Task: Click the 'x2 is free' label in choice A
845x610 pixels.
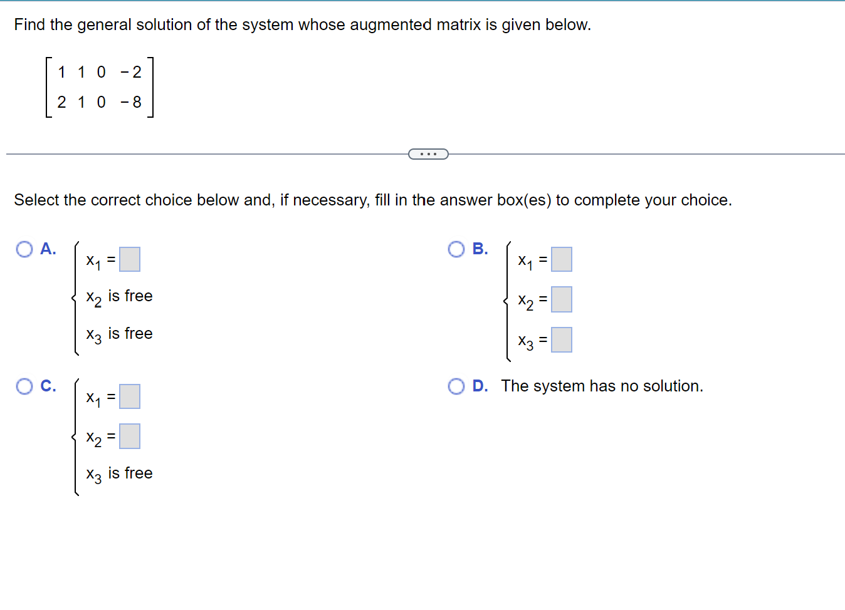Action: click(119, 296)
